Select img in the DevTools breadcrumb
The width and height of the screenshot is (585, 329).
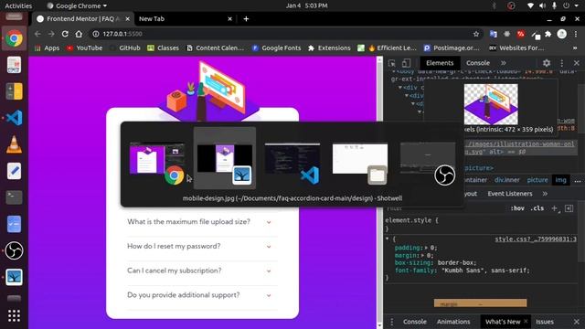tap(560, 180)
